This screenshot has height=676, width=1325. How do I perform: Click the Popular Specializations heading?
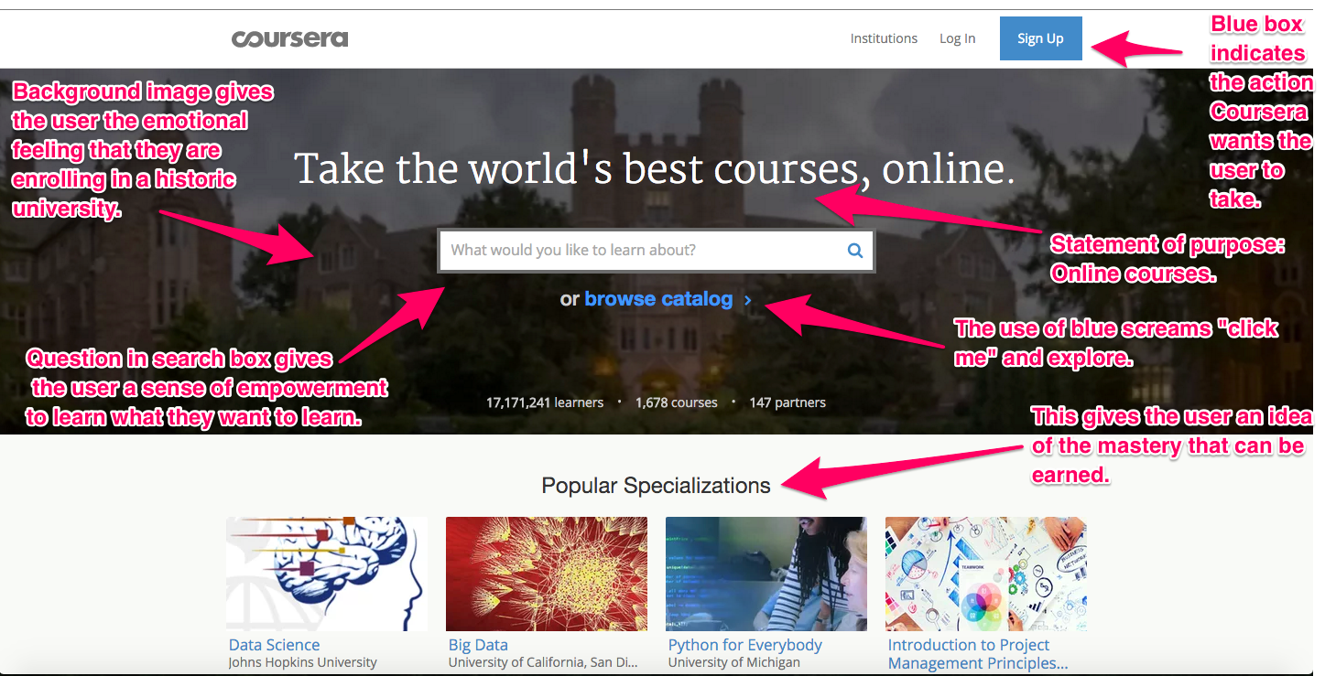657,486
